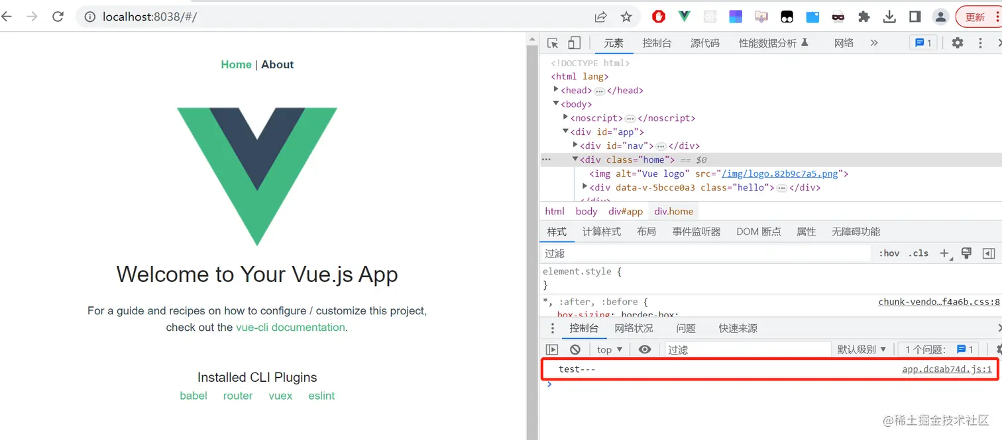
Task: Switch to the 源代码 tab
Action: 705,43
